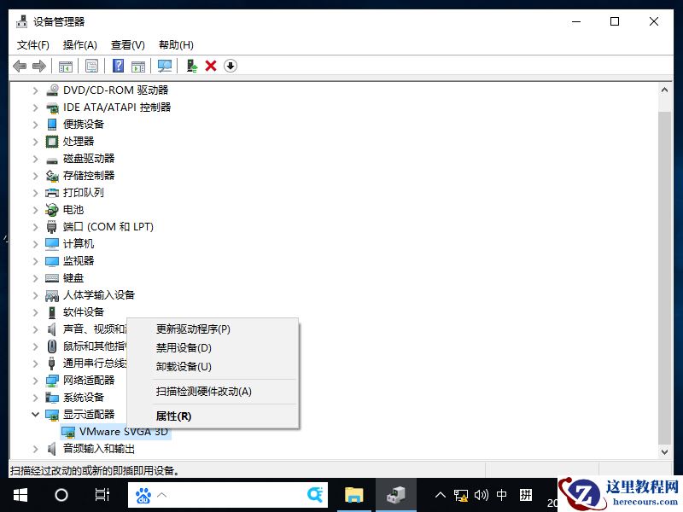Click the Properties toolbar icon
683x512 pixels.
coord(90,66)
